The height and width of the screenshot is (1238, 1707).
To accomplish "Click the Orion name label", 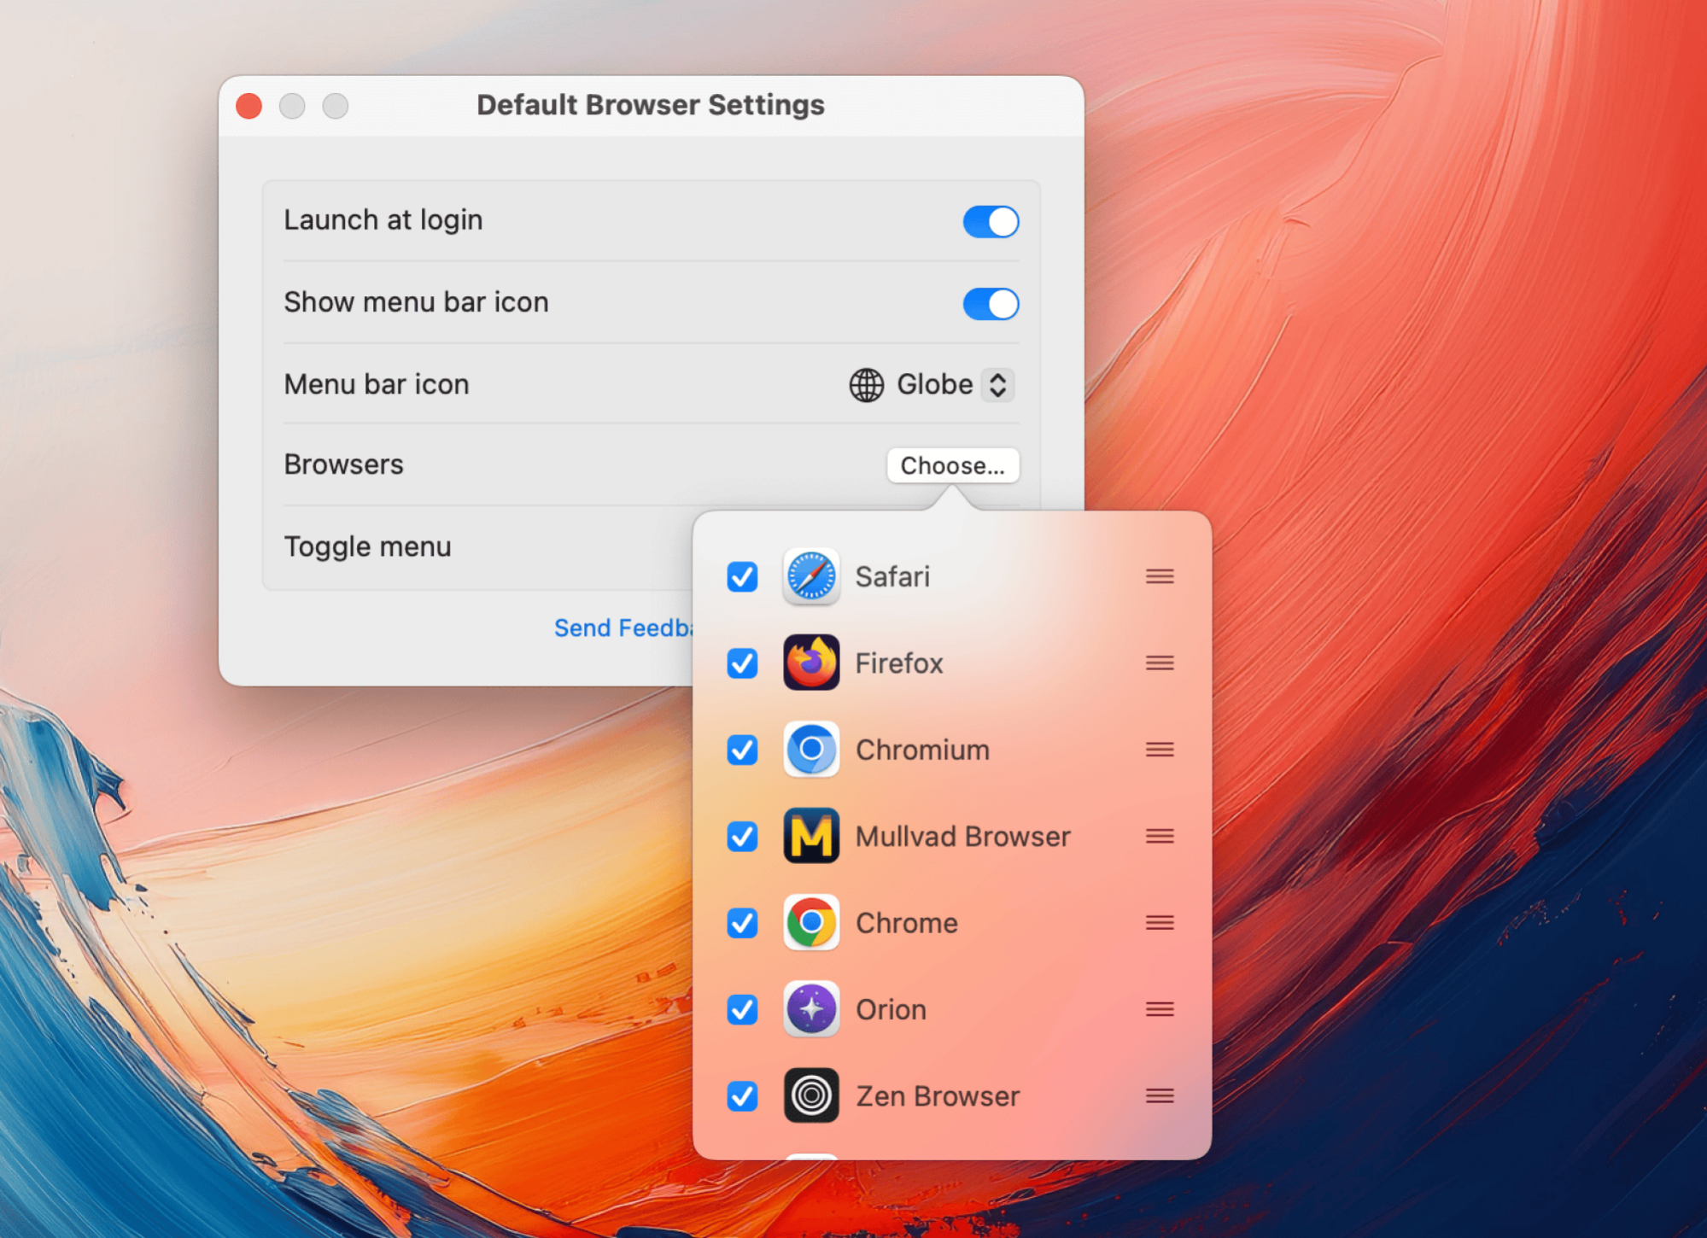I will tap(891, 1009).
